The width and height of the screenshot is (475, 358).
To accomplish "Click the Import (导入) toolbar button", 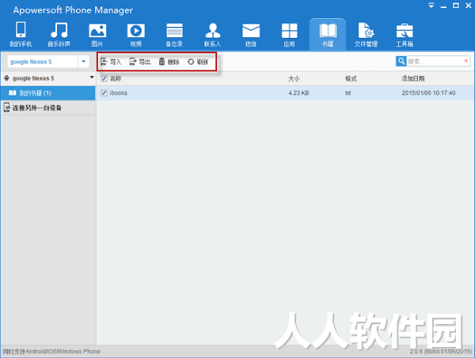I will [x=111, y=62].
